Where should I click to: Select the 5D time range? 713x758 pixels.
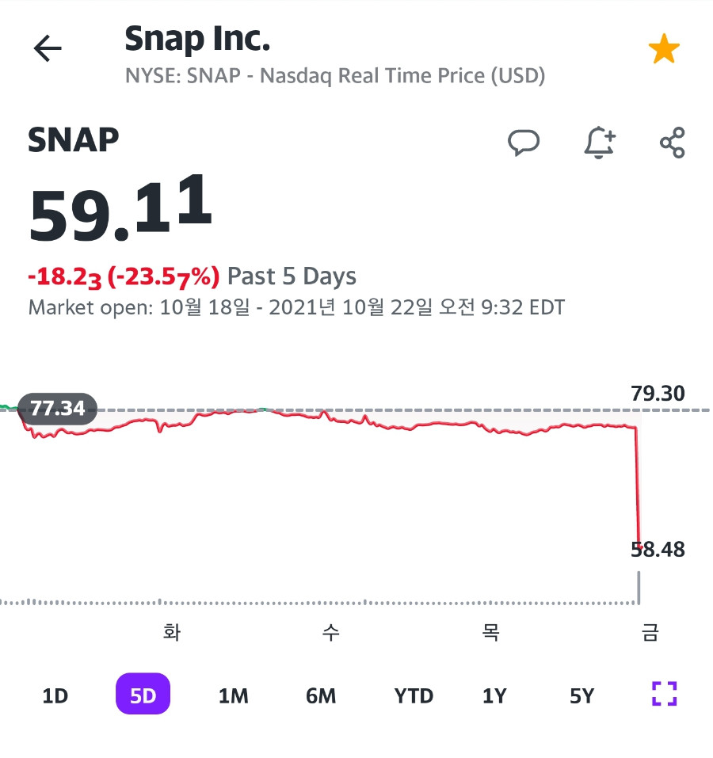coord(143,694)
